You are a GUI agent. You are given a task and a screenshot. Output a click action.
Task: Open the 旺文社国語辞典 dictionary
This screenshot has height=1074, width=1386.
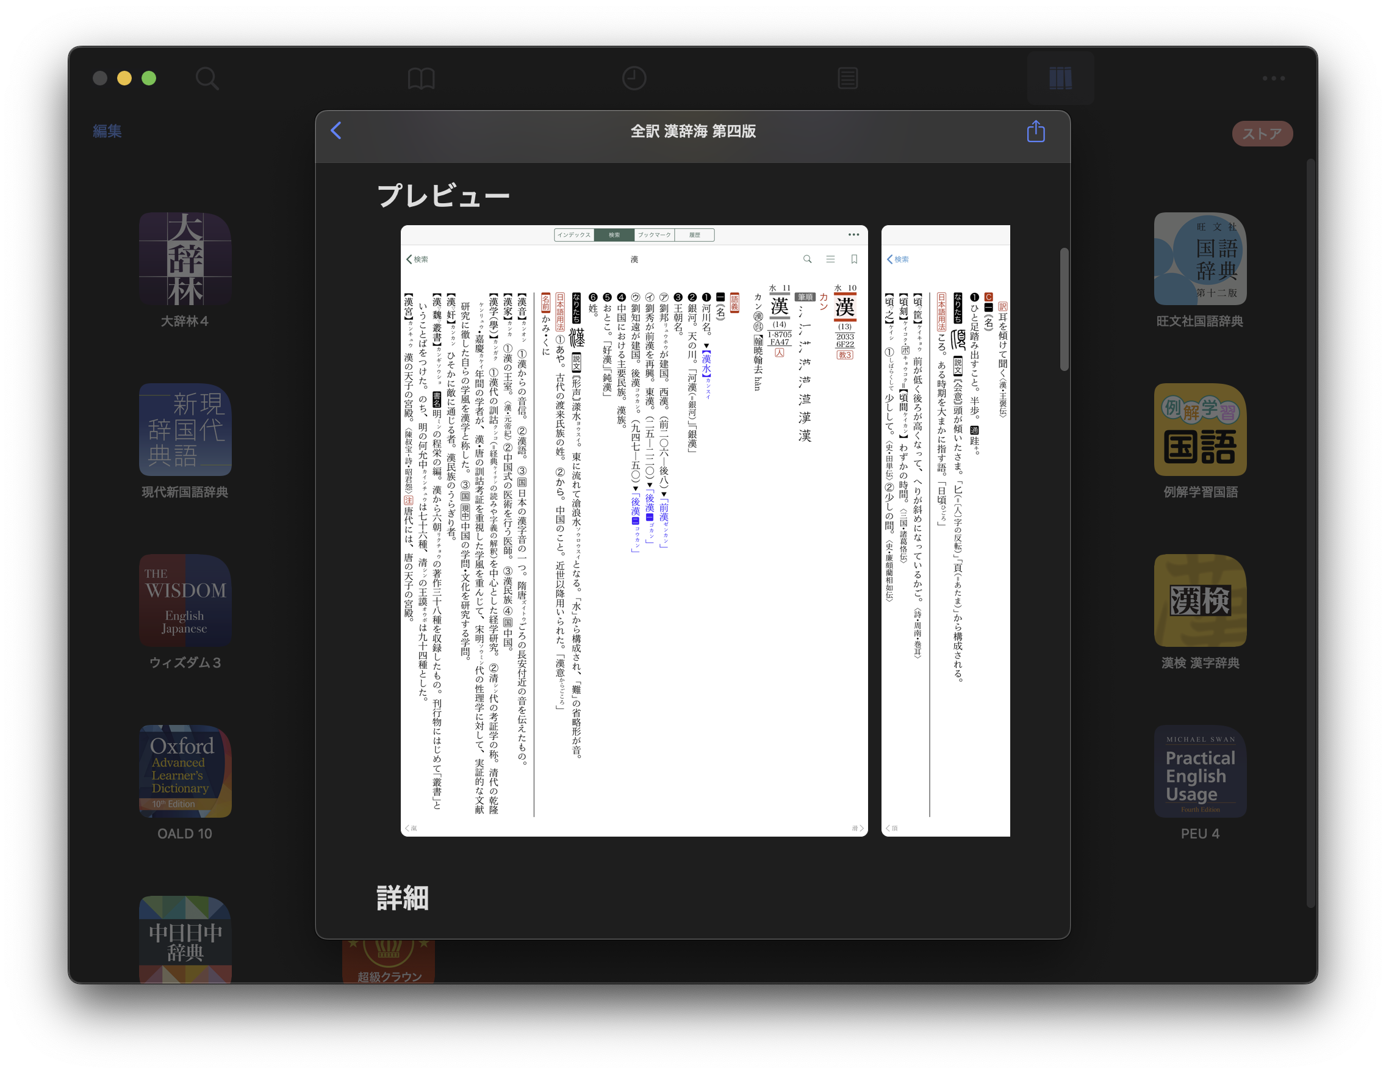(1199, 259)
